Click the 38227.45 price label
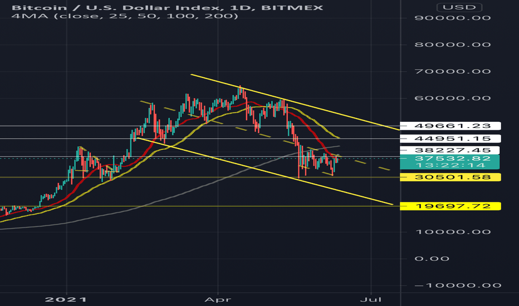519x306 pixels. pyautogui.click(x=451, y=151)
